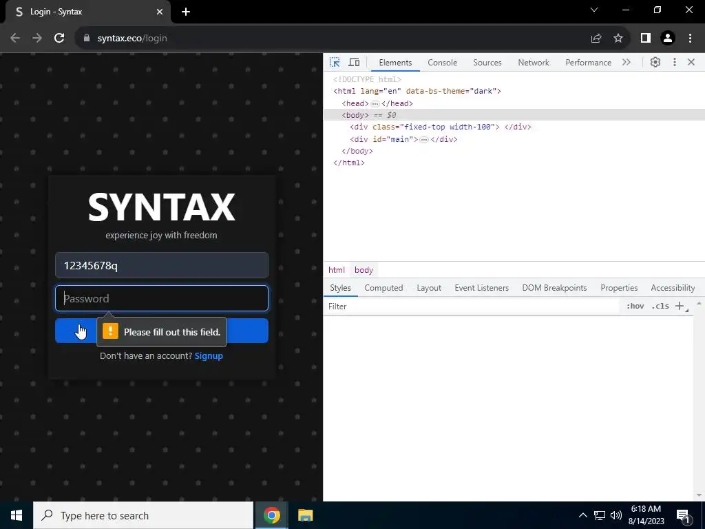Show hidden system tray icons

[x=582, y=515]
